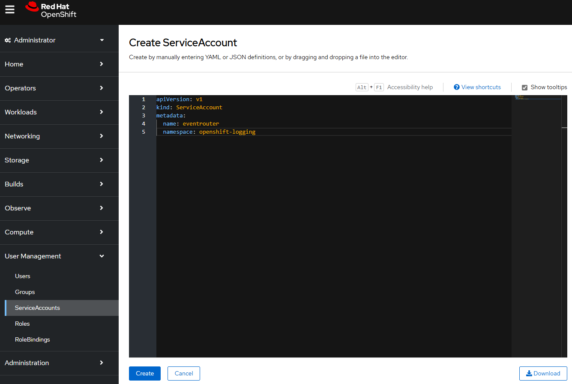Click line number 1 in gutter
Viewport: 572px width, 384px height.
coord(144,99)
